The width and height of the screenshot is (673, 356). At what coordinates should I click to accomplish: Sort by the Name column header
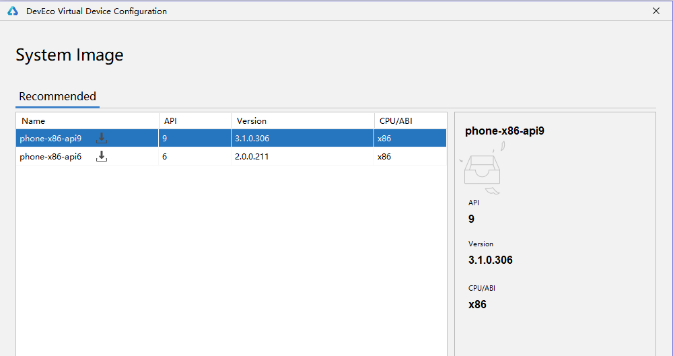coord(87,121)
